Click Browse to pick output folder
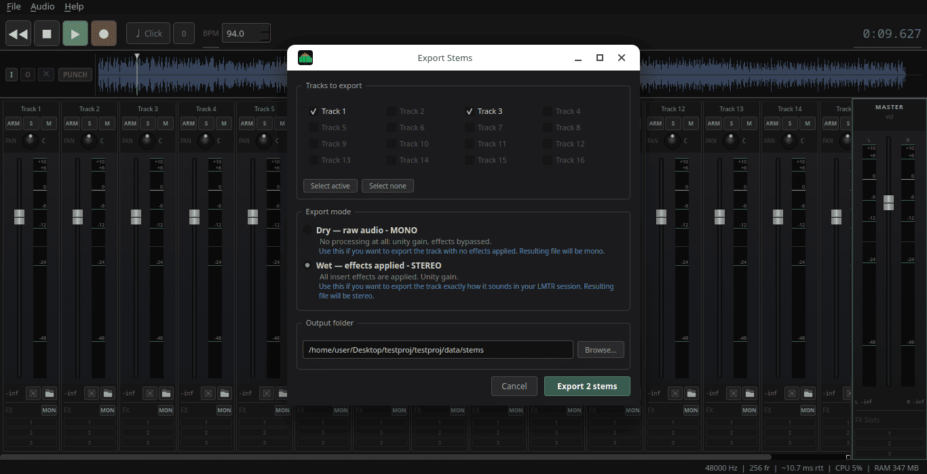927x474 pixels. 601,350
